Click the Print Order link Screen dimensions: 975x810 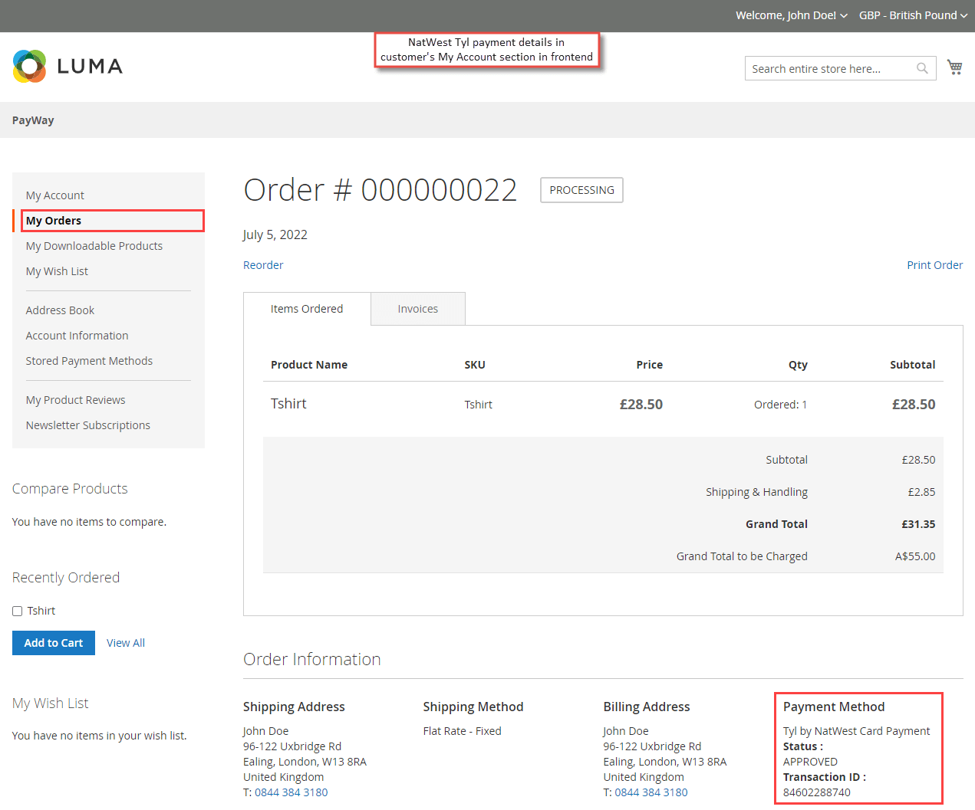[x=934, y=265]
